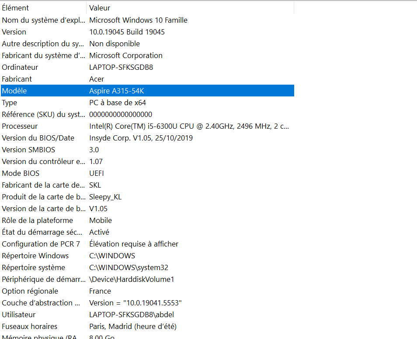
Task: Click the Valeur column header
Action: tap(100, 8)
